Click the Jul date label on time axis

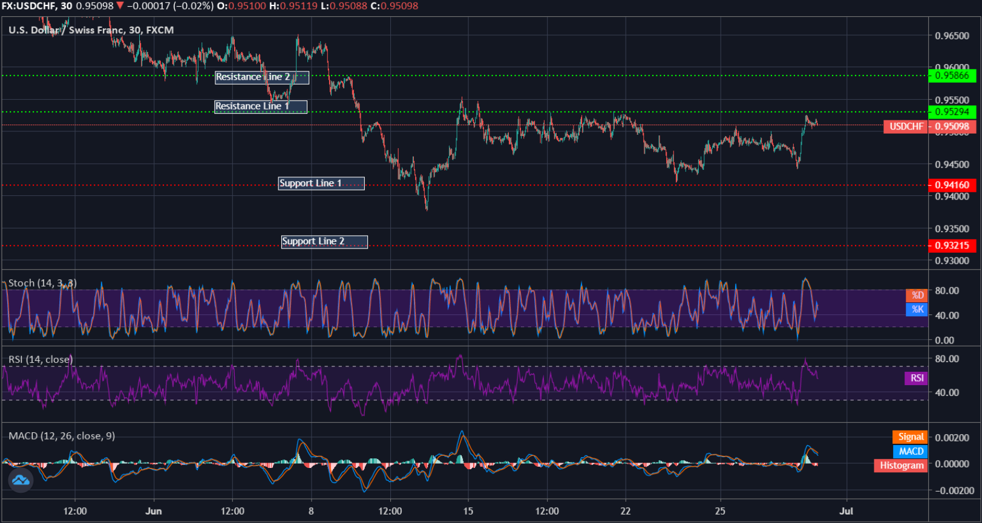[846, 511]
